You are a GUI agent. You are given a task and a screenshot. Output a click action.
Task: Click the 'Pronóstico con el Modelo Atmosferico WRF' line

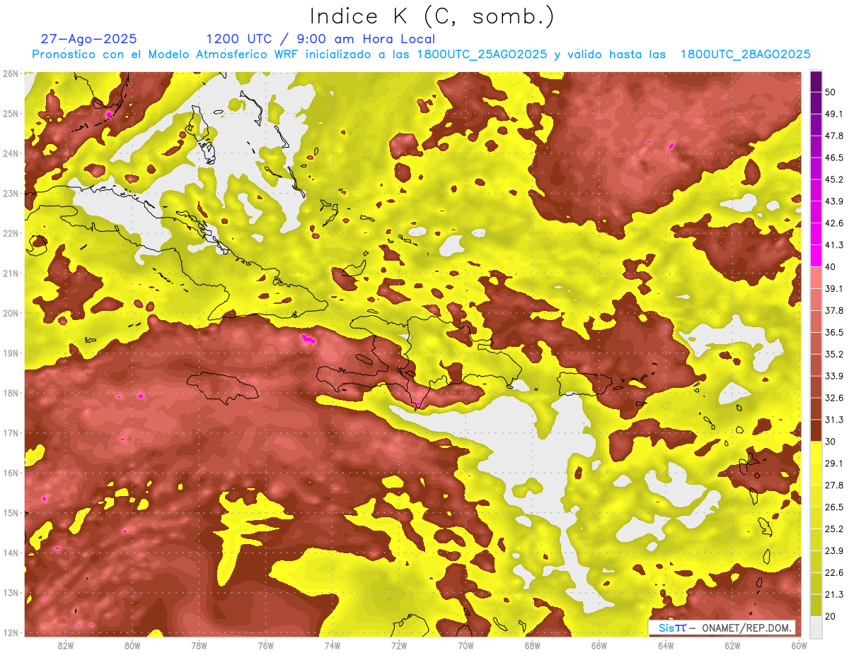tap(421, 54)
